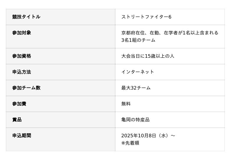
Task: Select the 最大32チーム text
Action: 136,88
